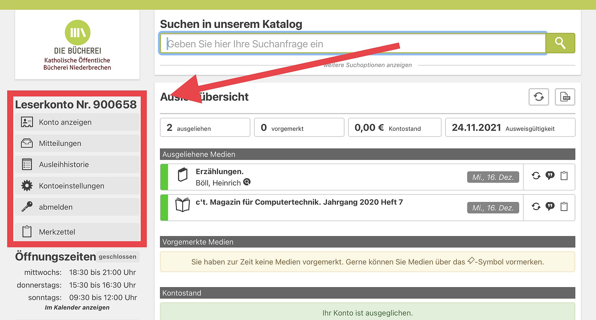Add c't Magazin to Merkzettel clipboard

pos(564,207)
